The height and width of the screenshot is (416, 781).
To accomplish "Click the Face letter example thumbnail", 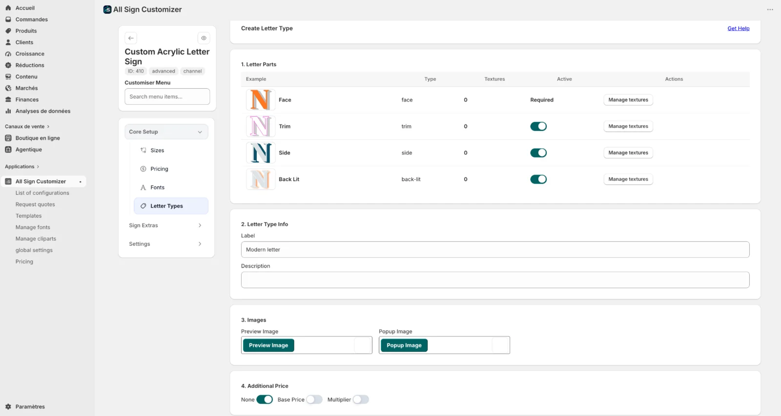I will 261,100.
